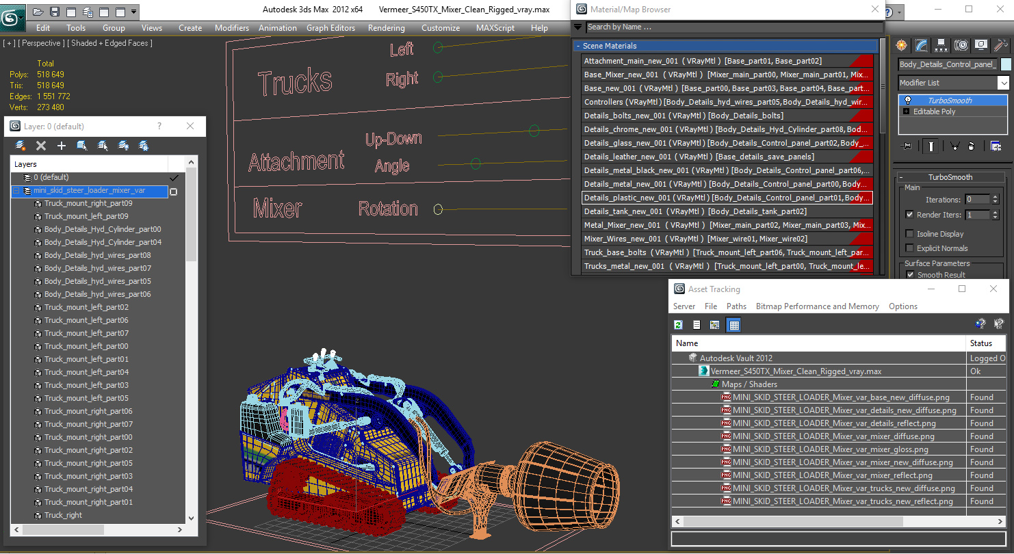This screenshot has width=1014, height=554.
Task: Click Configure Modifier Sets icon
Action: coord(996,146)
